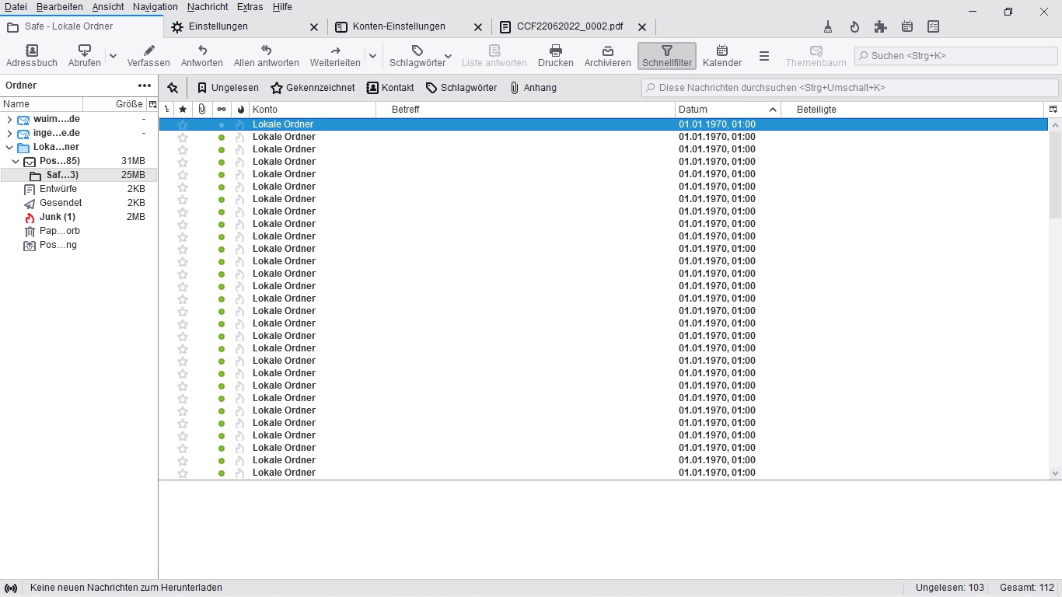Open the Extras menu
This screenshot has height=597, width=1062.
click(250, 7)
